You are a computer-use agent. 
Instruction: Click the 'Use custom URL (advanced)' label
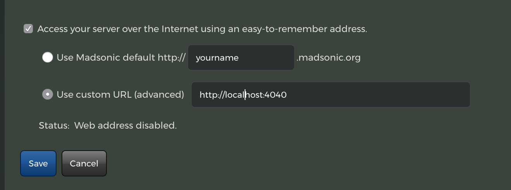(x=120, y=95)
